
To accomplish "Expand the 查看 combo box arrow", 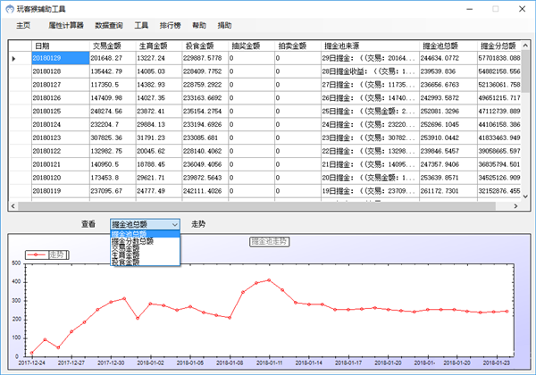I will (x=174, y=224).
